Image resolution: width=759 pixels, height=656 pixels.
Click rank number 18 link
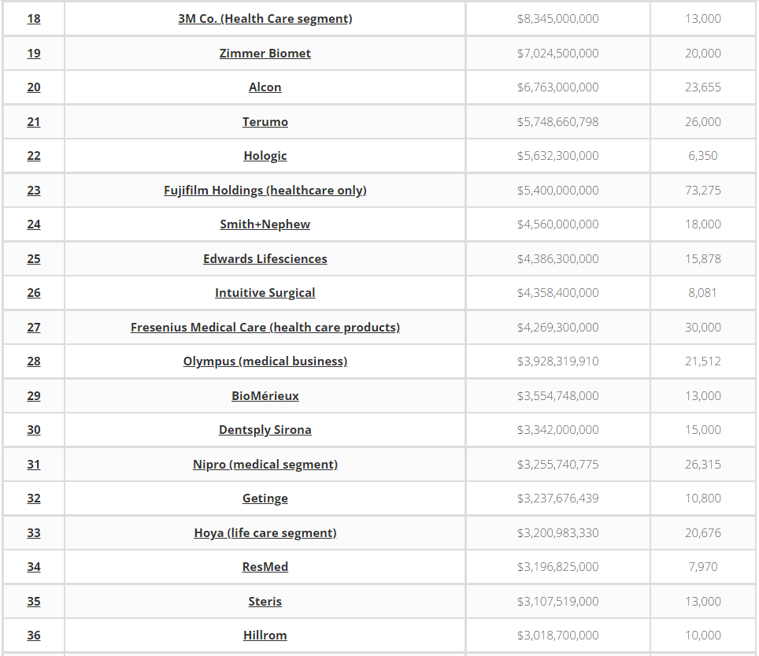point(33,19)
